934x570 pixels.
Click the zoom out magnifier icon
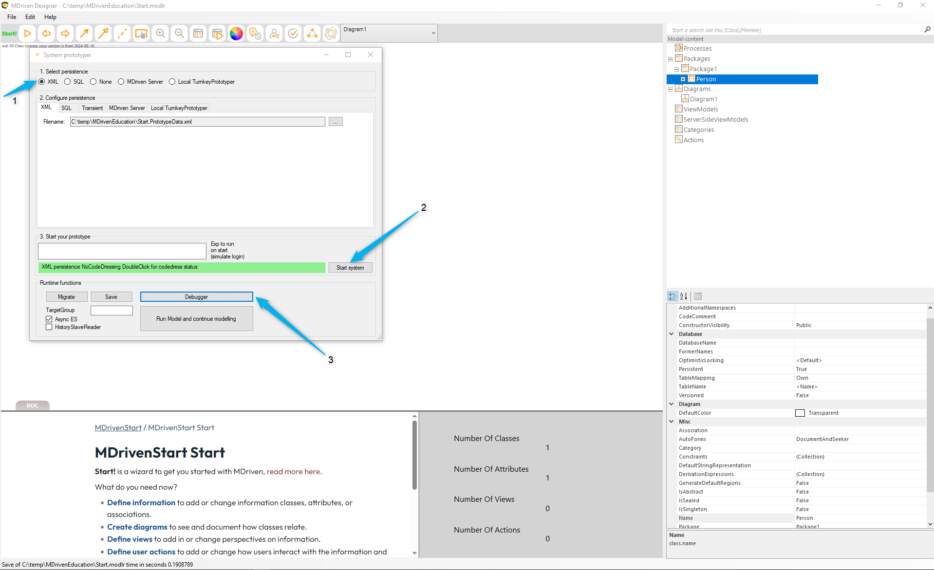pos(179,34)
